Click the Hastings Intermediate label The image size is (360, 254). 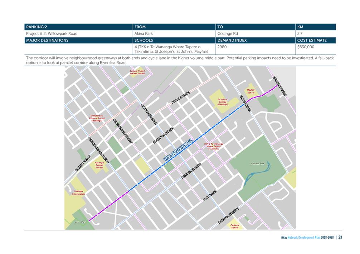tap(78, 193)
